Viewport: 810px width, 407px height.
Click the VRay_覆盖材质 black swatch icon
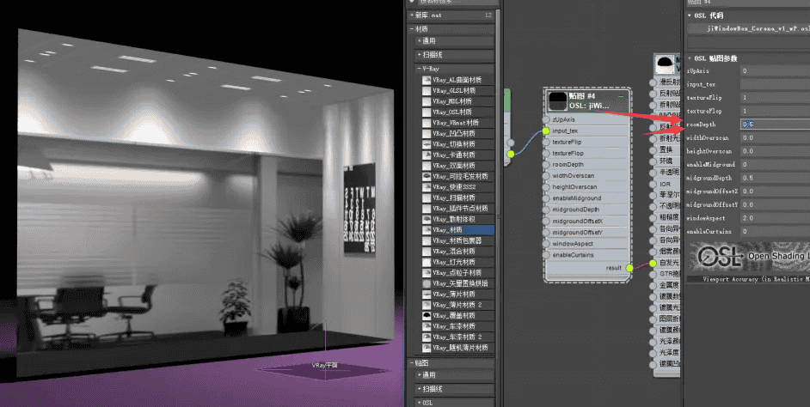425,316
